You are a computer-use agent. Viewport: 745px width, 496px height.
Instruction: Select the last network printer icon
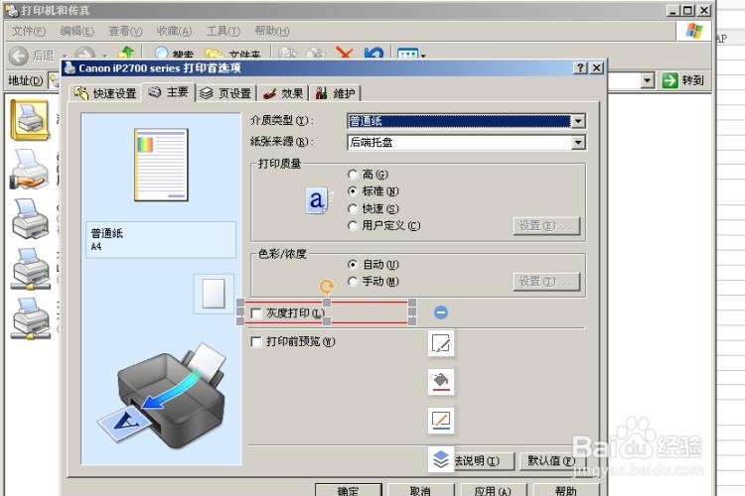[x=31, y=318]
